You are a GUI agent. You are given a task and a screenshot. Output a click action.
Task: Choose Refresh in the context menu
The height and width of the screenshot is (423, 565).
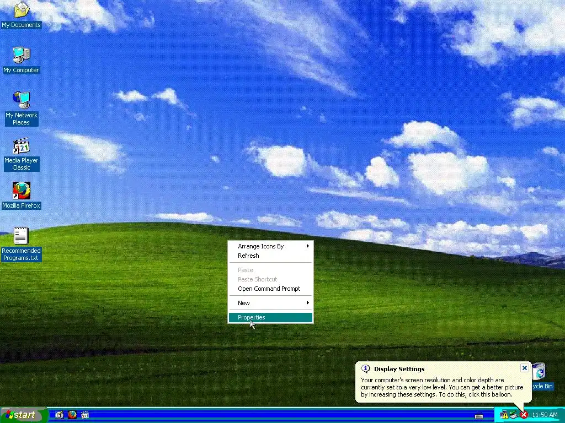pyautogui.click(x=270, y=256)
